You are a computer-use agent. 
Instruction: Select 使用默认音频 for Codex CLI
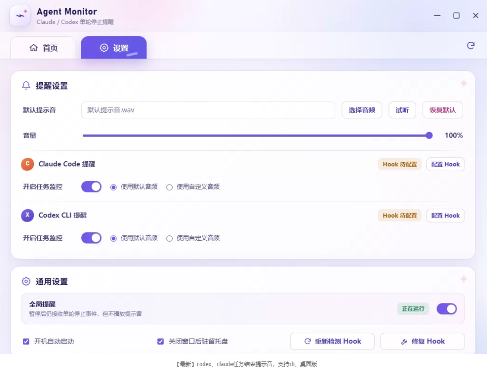(x=113, y=238)
